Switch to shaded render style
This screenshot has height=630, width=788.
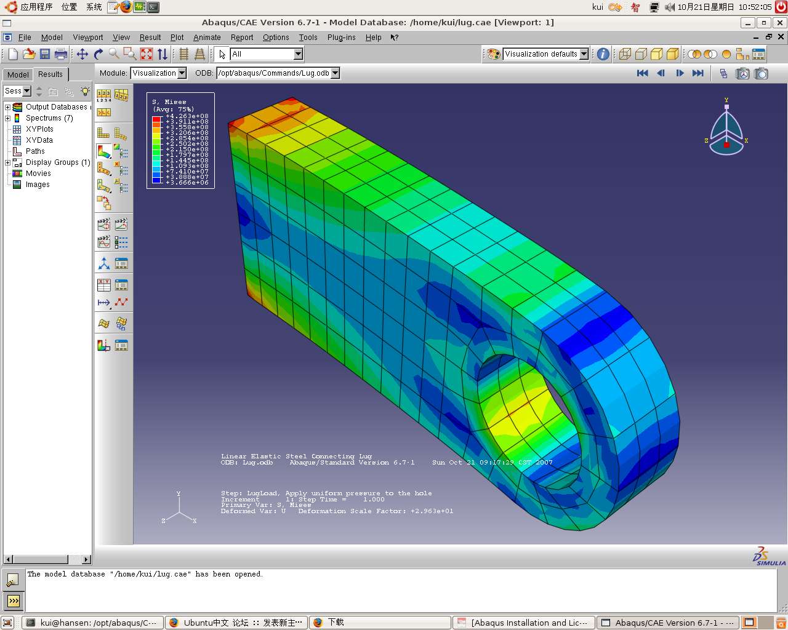(x=673, y=54)
